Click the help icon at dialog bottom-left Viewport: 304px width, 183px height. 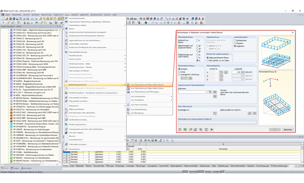[180, 130]
